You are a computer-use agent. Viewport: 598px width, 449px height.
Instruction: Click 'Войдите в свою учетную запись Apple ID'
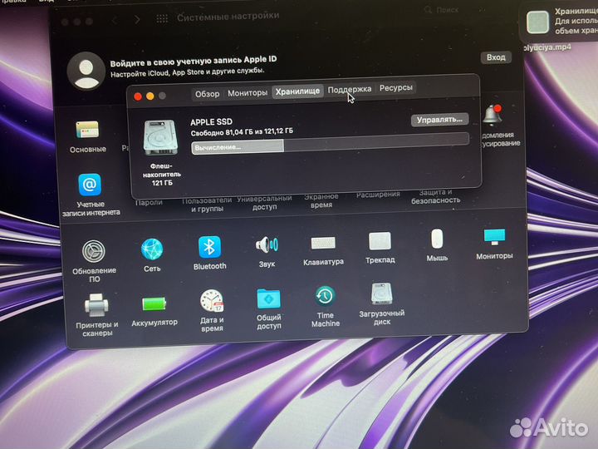tap(194, 62)
